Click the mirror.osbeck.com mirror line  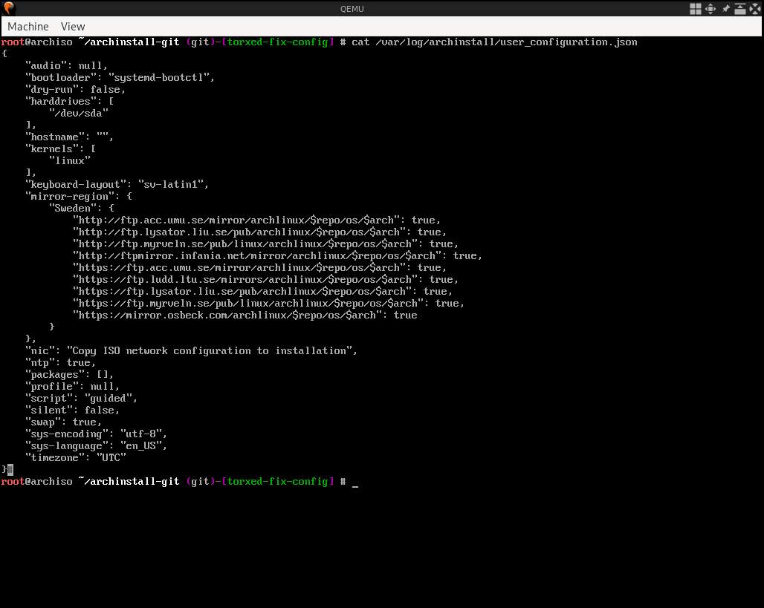coord(245,316)
